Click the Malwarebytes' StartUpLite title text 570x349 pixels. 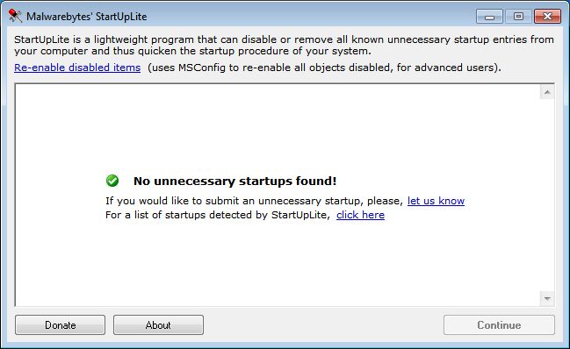point(87,17)
